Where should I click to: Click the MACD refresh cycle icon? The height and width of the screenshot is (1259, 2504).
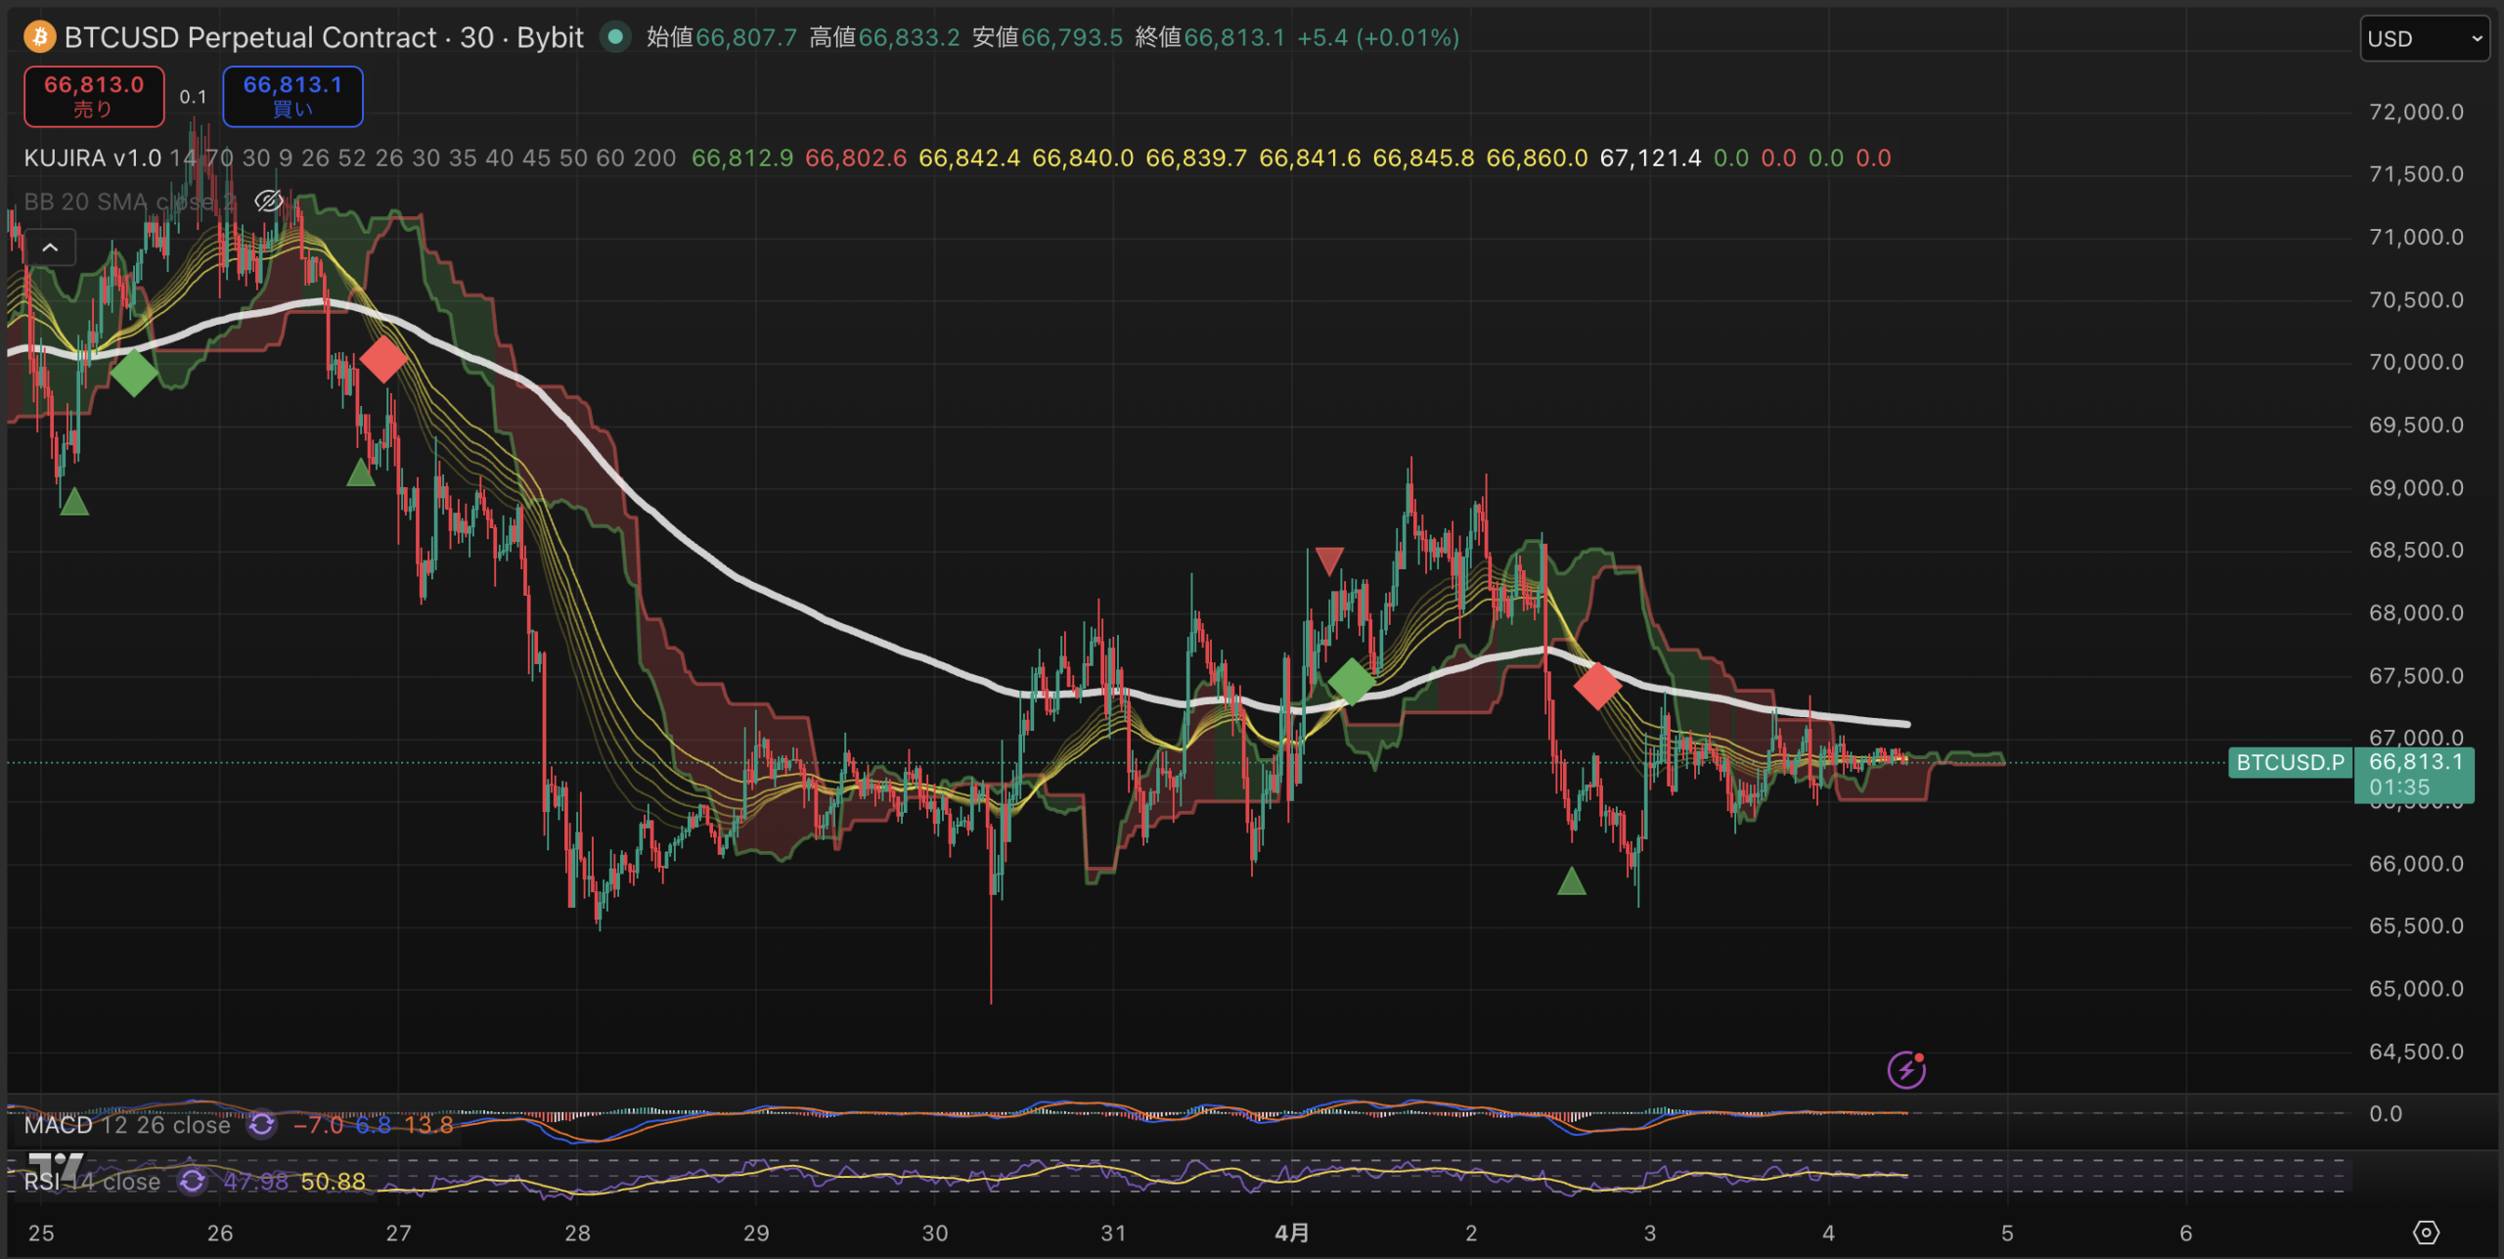[261, 1125]
